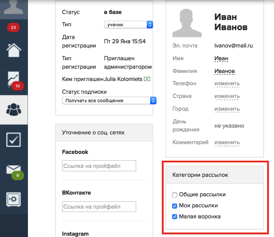This screenshot has width=274, height=237.
Task: Enable the Общие рассылки checkbox
Action: (x=175, y=195)
